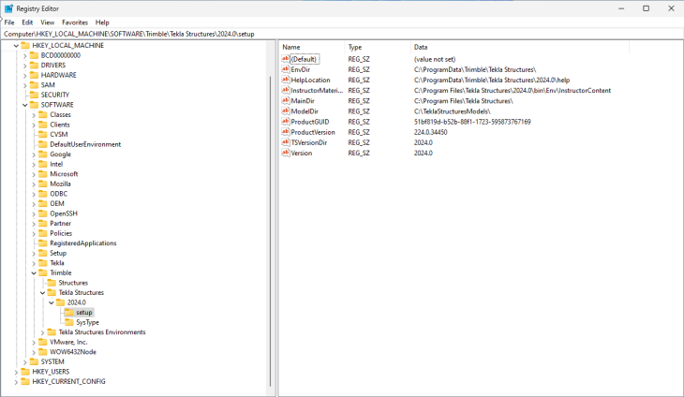684x397 pixels.
Task: Open the Edit menu
Action: pyautogui.click(x=27, y=22)
